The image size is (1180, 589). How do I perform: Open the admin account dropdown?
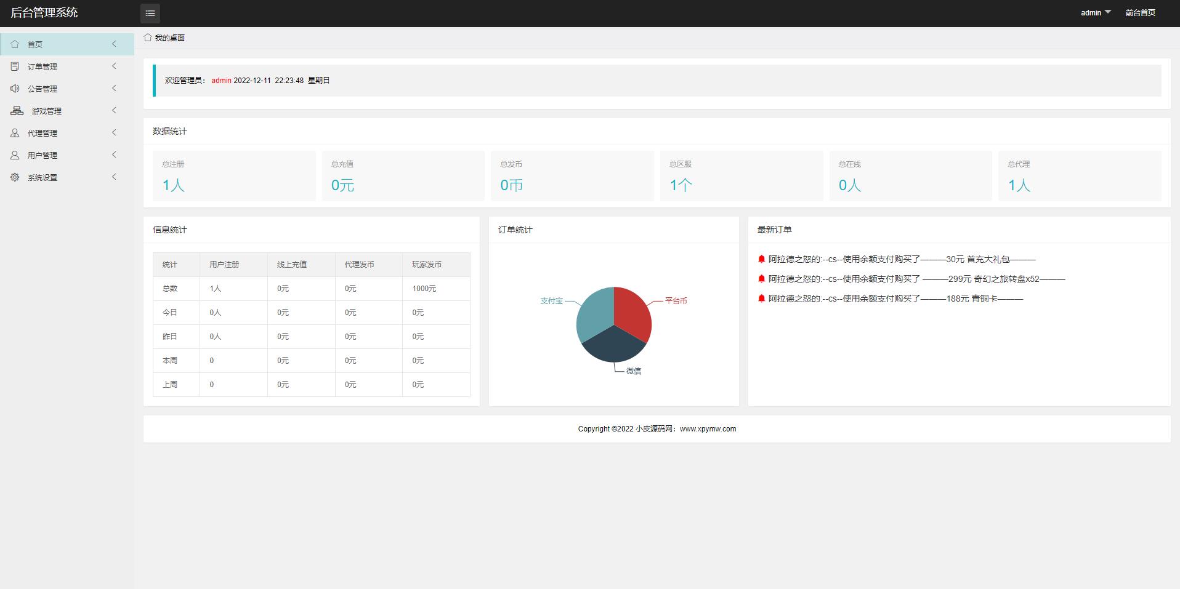coord(1095,12)
